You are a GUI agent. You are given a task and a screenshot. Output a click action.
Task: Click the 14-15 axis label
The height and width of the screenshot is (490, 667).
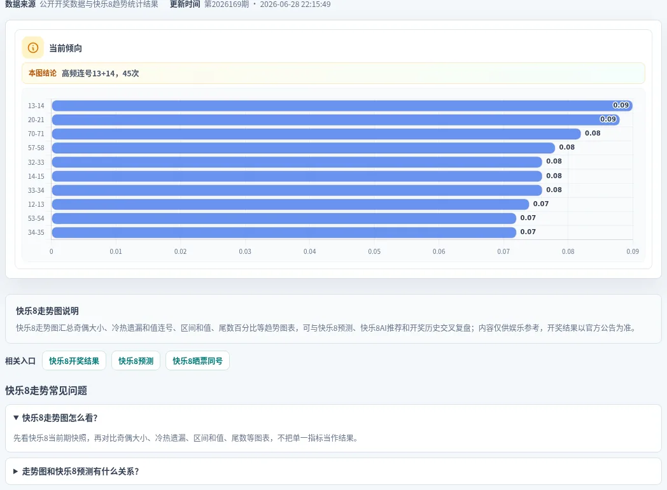tap(36, 176)
